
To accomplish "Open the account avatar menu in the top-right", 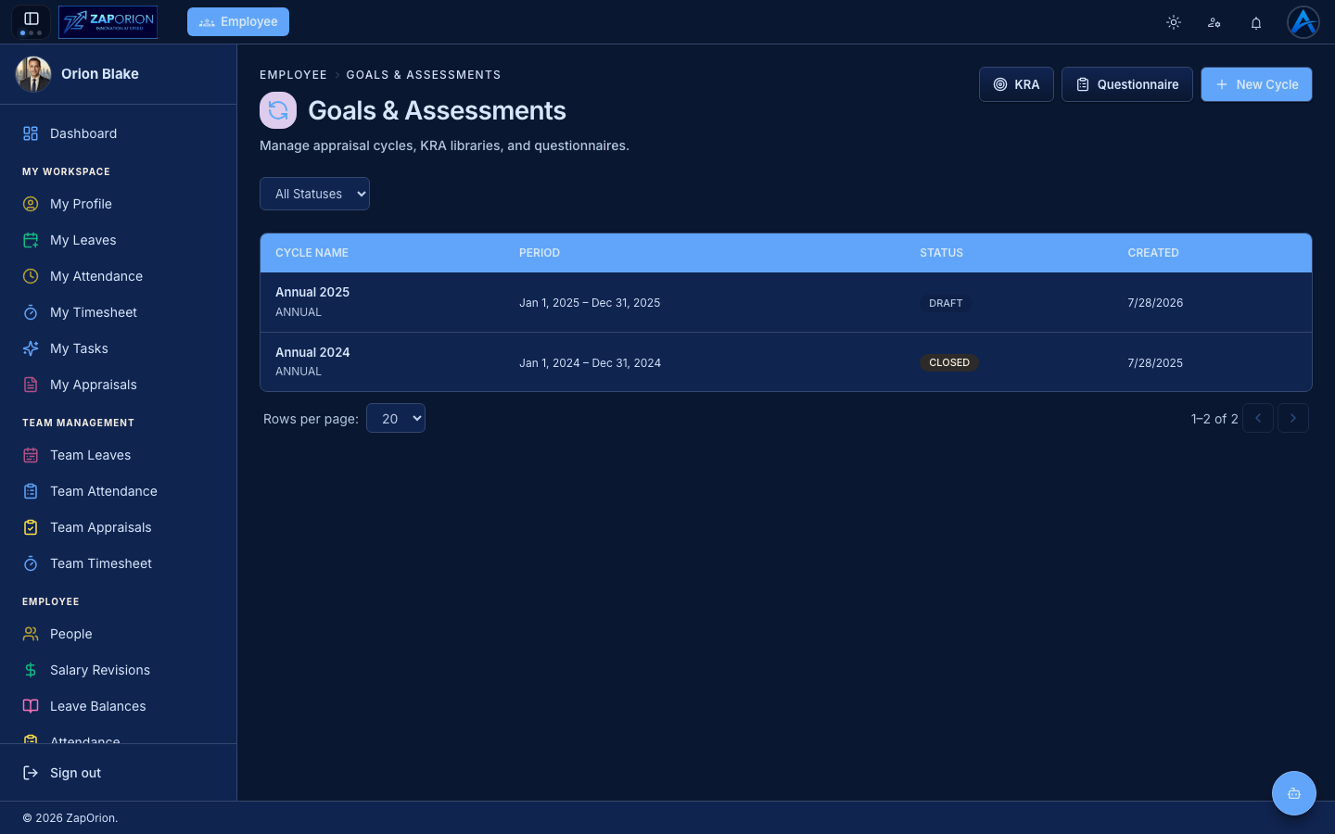I will 1303,22.
